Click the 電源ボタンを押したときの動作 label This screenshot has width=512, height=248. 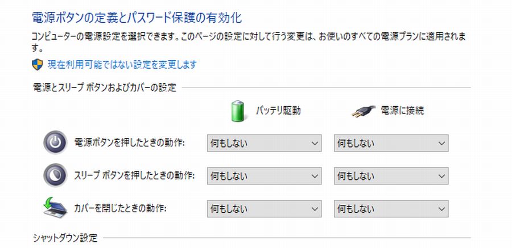click(130, 143)
